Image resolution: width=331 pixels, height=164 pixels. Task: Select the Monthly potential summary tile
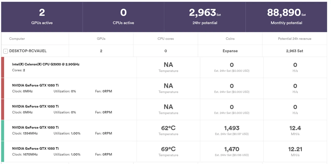286,17
